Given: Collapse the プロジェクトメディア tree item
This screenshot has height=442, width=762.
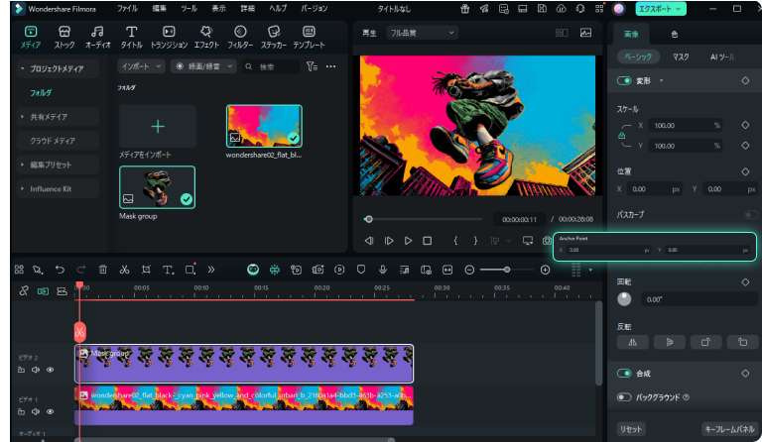Looking at the screenshot, I should tap(23, 69).
